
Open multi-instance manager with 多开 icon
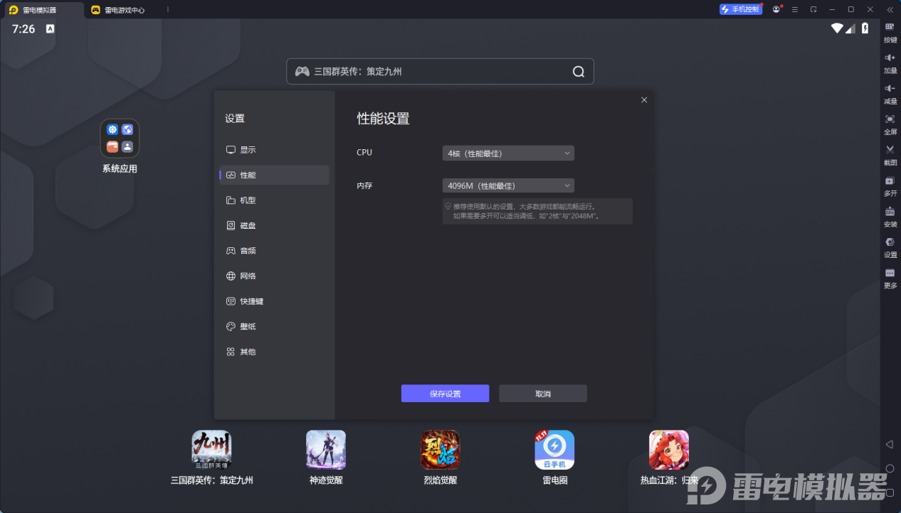[x=889, y=185]
